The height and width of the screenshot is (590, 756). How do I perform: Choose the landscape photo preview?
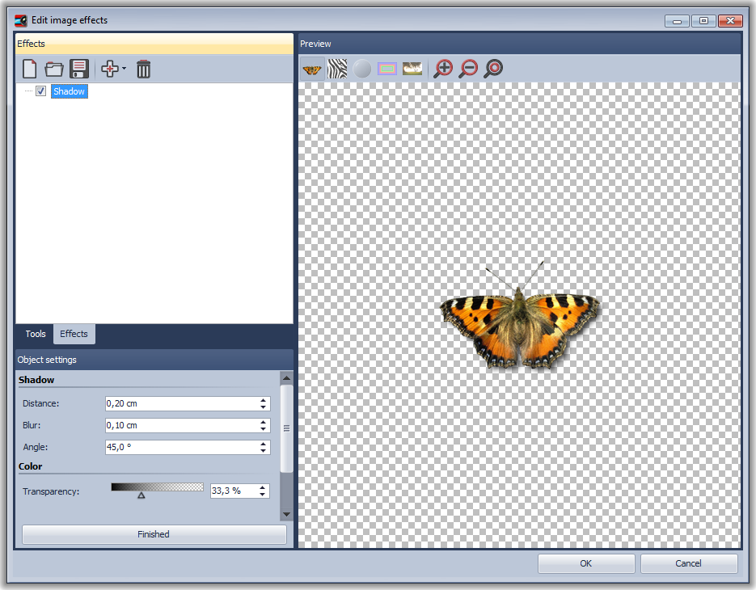pos(412,69)
